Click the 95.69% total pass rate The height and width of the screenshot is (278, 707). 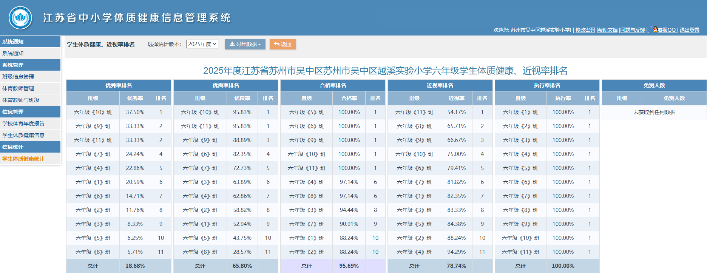tap(349, 266)
